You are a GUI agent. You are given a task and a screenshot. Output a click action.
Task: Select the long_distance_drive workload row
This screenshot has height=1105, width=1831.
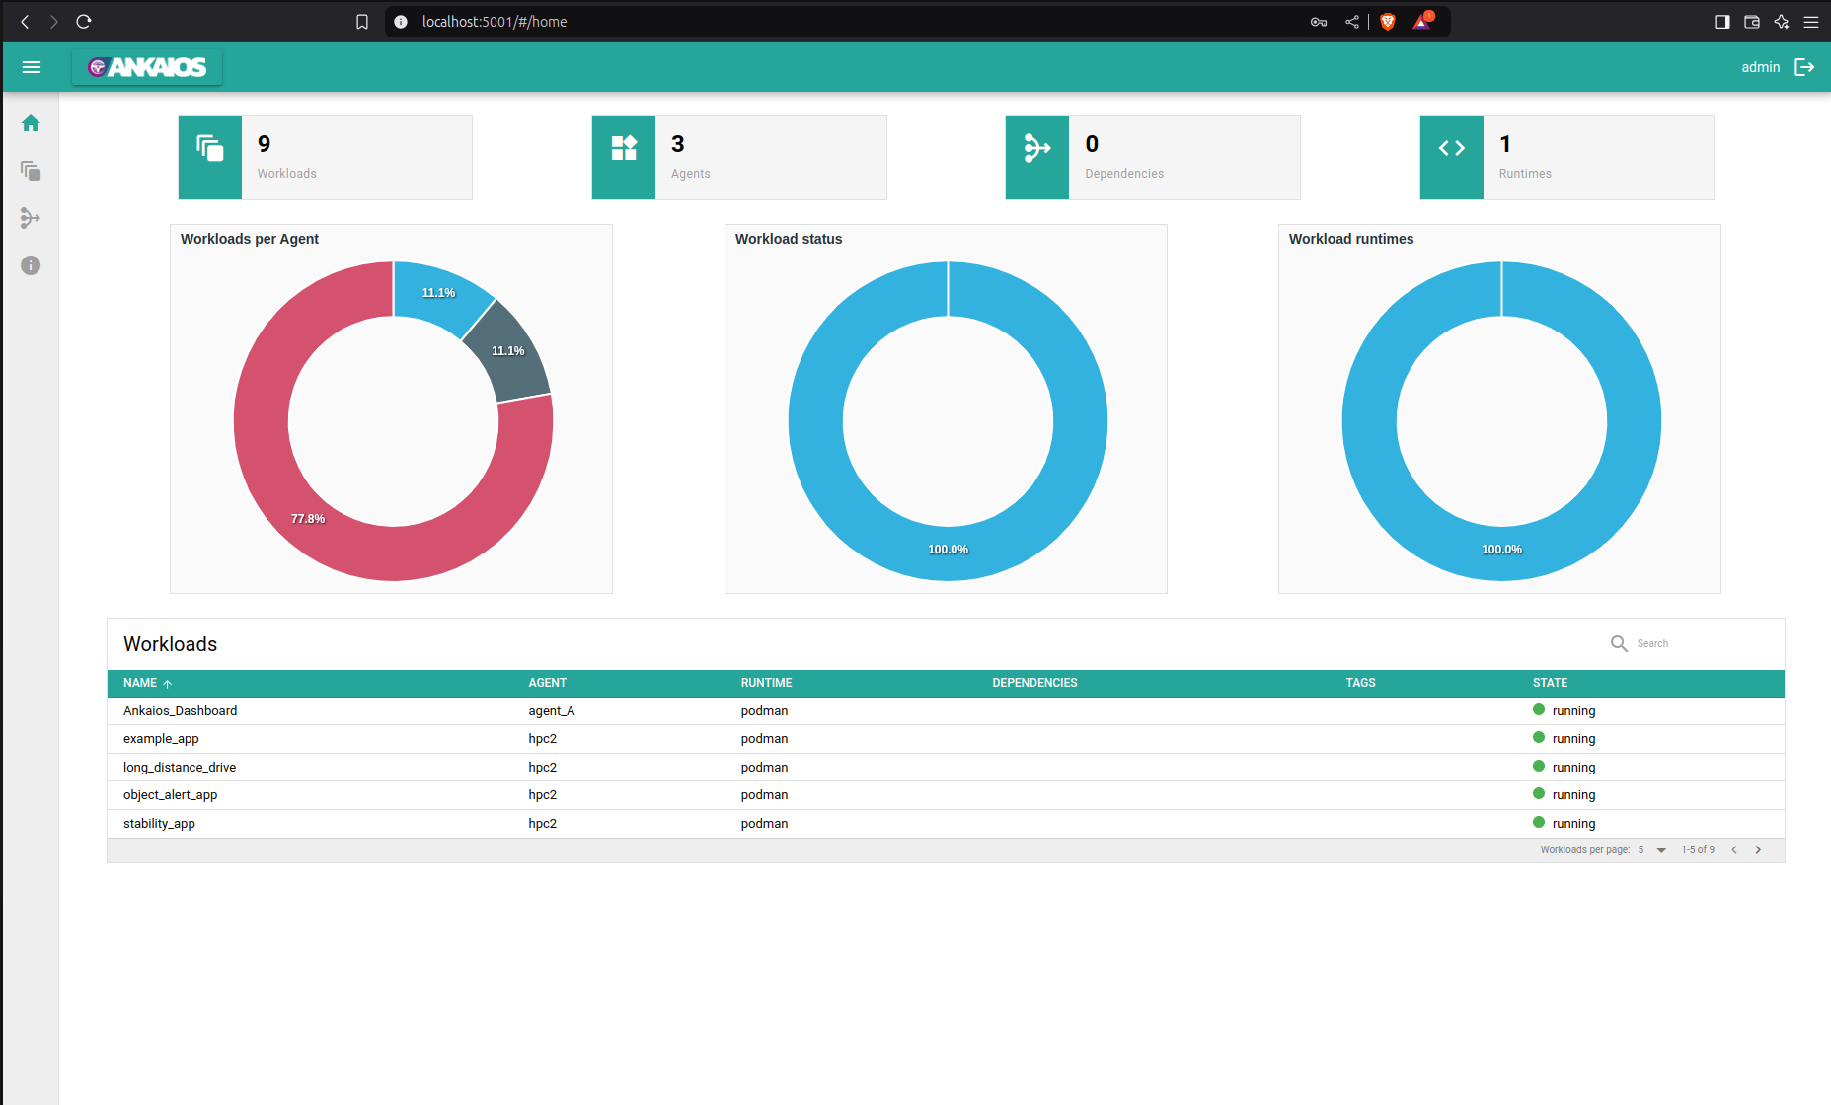946,768
